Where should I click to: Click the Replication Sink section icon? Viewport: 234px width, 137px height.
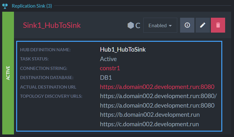5,6
